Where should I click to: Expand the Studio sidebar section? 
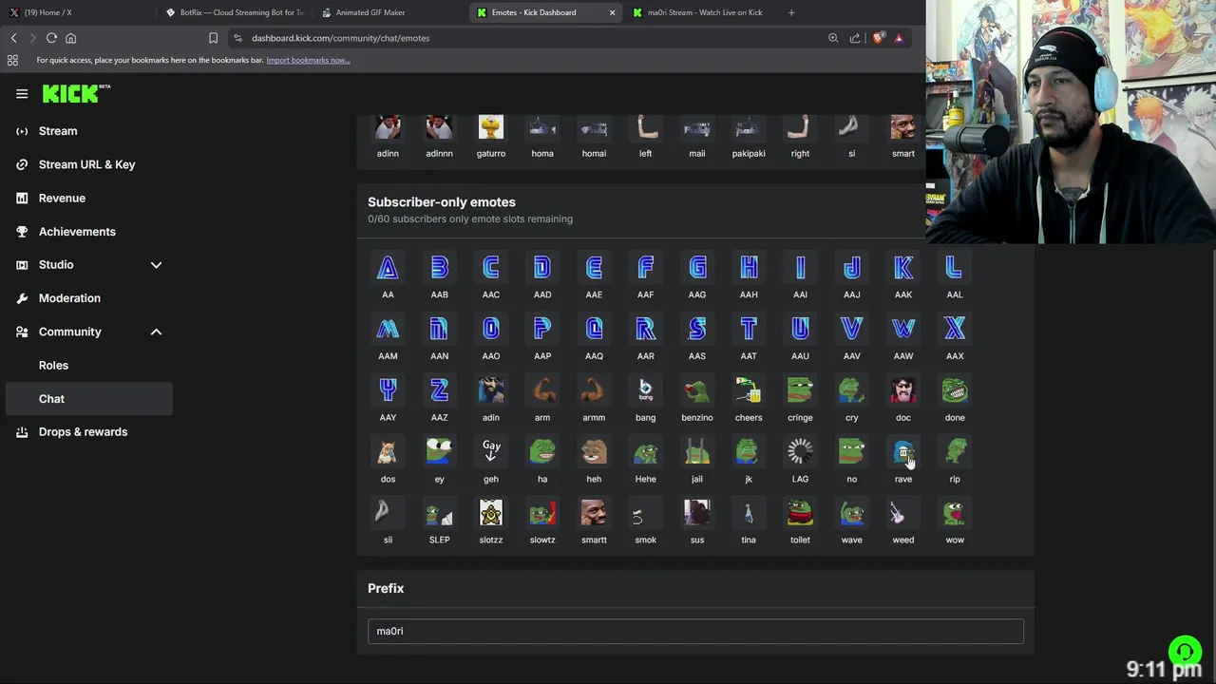pos(156,265)
